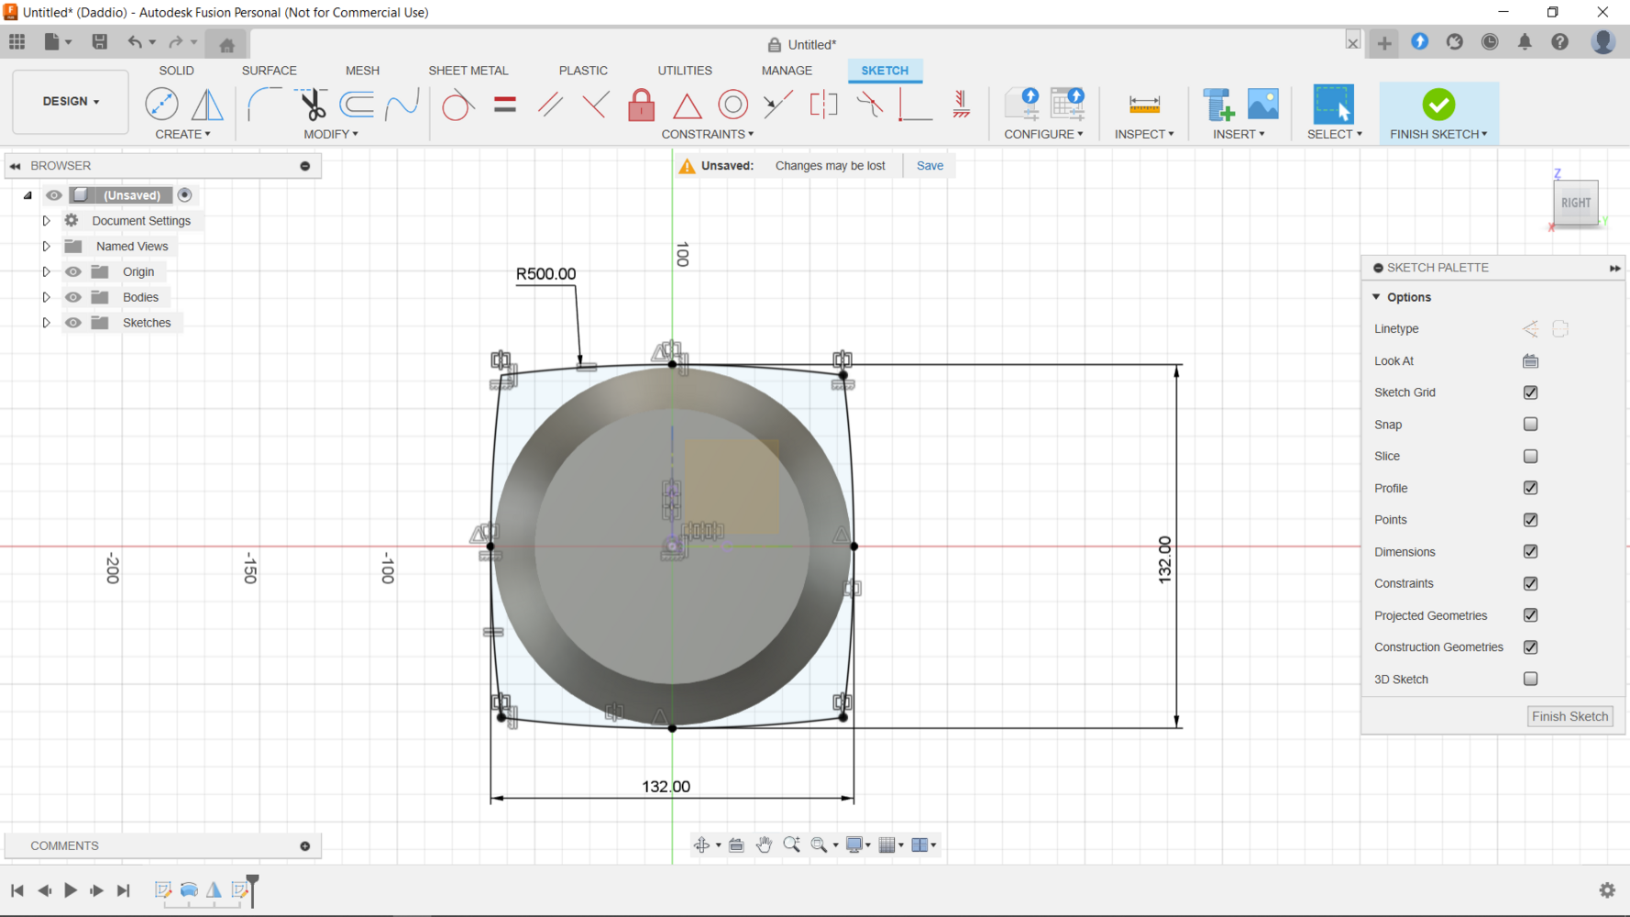The image size is (1630, 917).
Task: Select the Fillet modify tool
Action: pos(264,104)
